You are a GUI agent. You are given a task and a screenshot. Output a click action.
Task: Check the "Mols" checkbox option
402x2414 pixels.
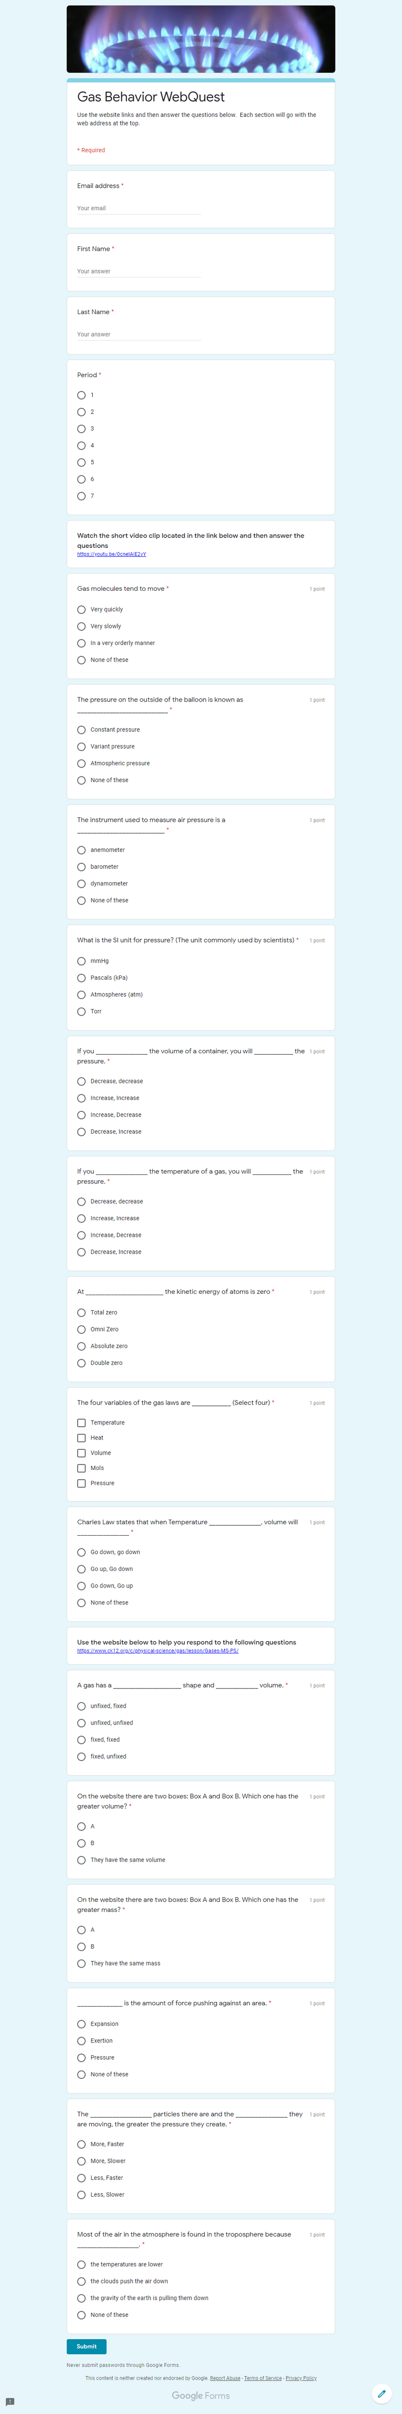pos(82,1468)
